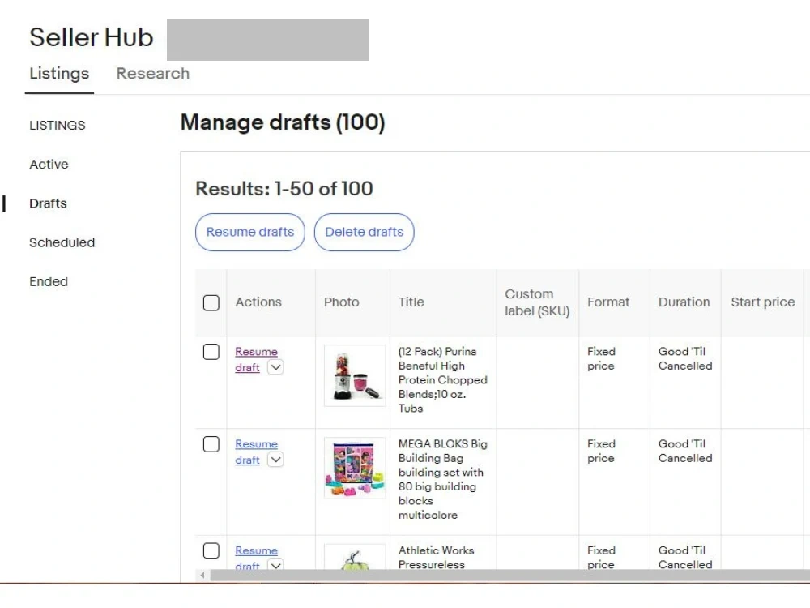Image resolution: width=810 pixels, height=608 pixels.
Task: Check the Athletic Works draft row checkbox
Action: coord(211,550)
